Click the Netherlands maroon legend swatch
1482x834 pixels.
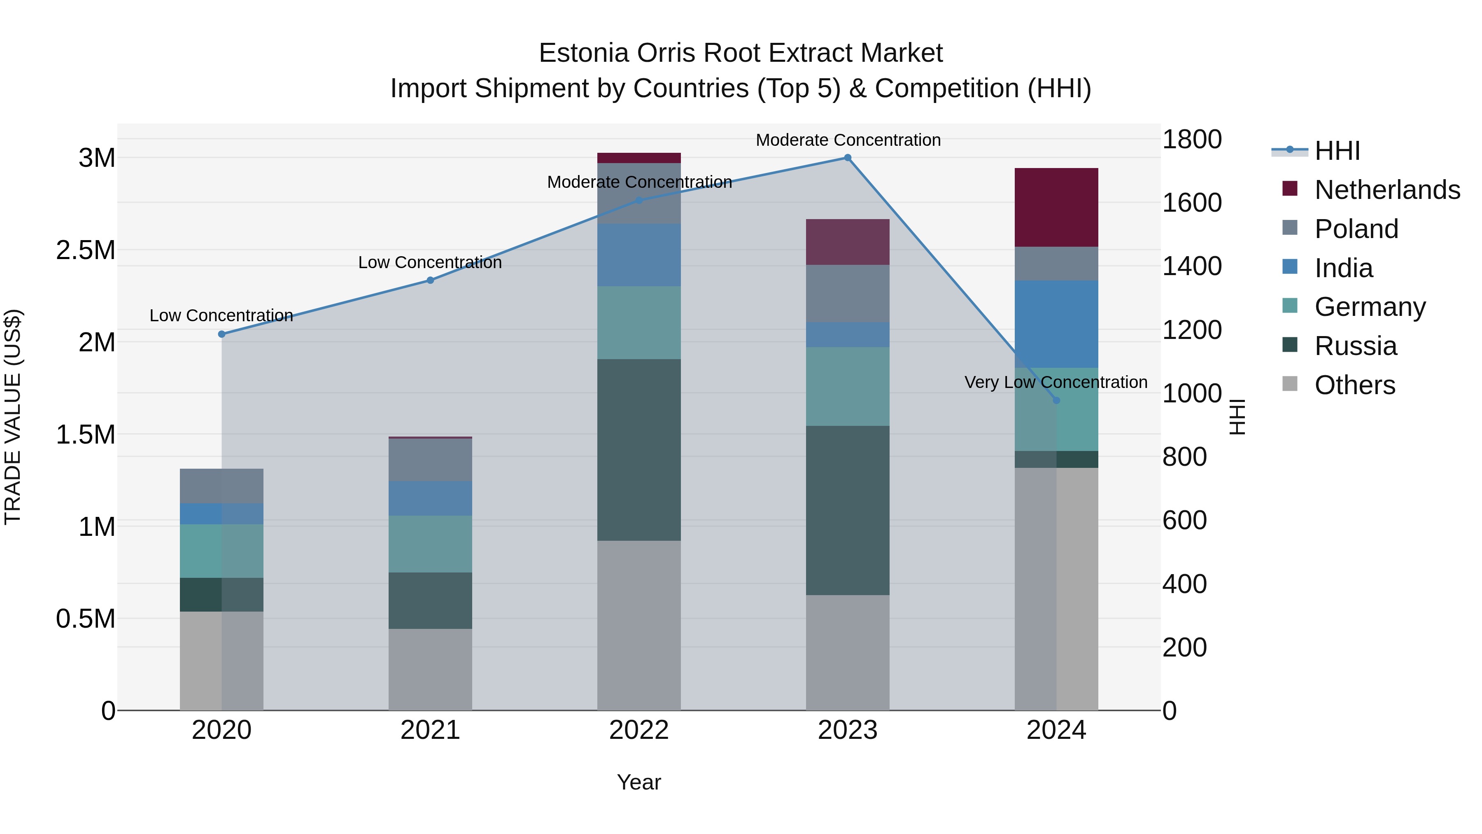(1291, 188)
